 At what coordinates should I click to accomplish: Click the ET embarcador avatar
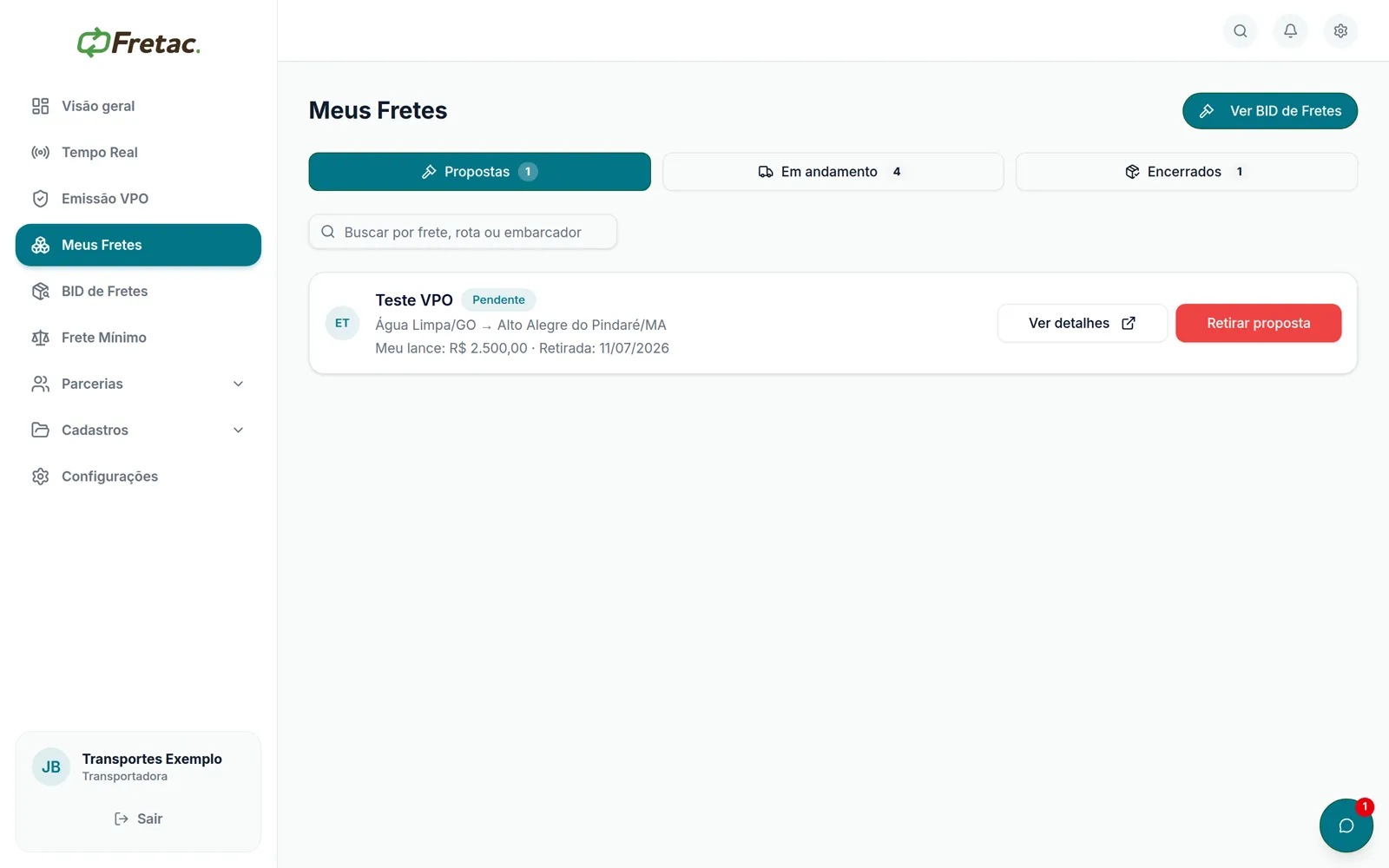pos(342,323)
